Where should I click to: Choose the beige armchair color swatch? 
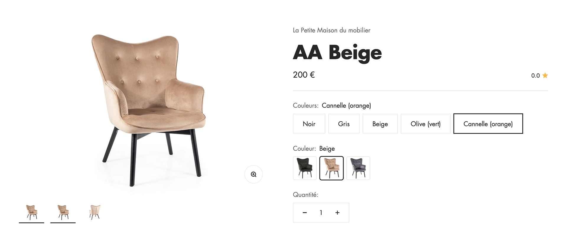331,168
